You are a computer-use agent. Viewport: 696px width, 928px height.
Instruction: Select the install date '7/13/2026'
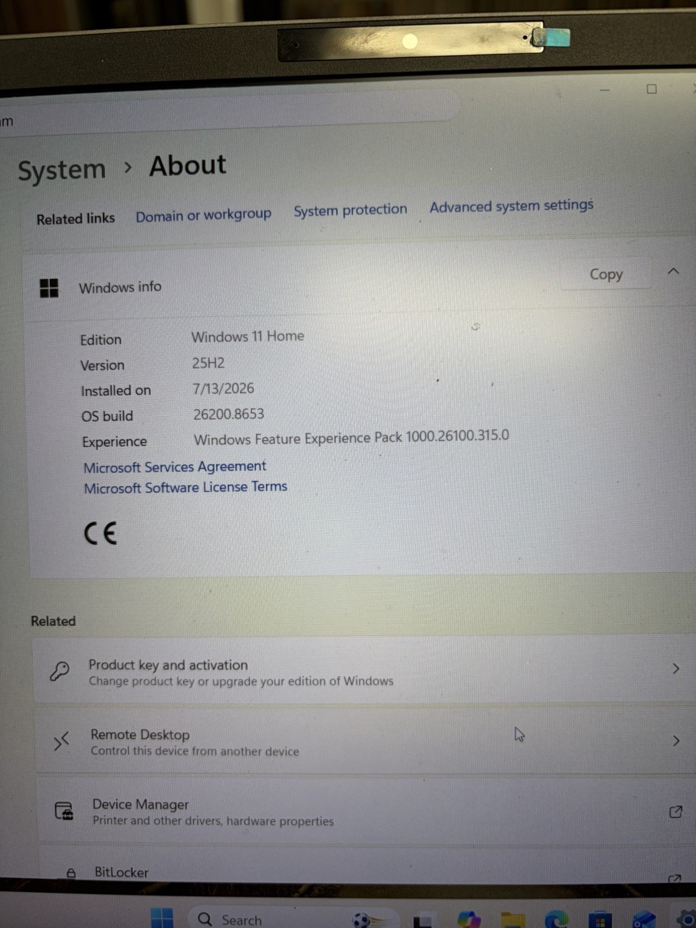click(x=223, y=389)
